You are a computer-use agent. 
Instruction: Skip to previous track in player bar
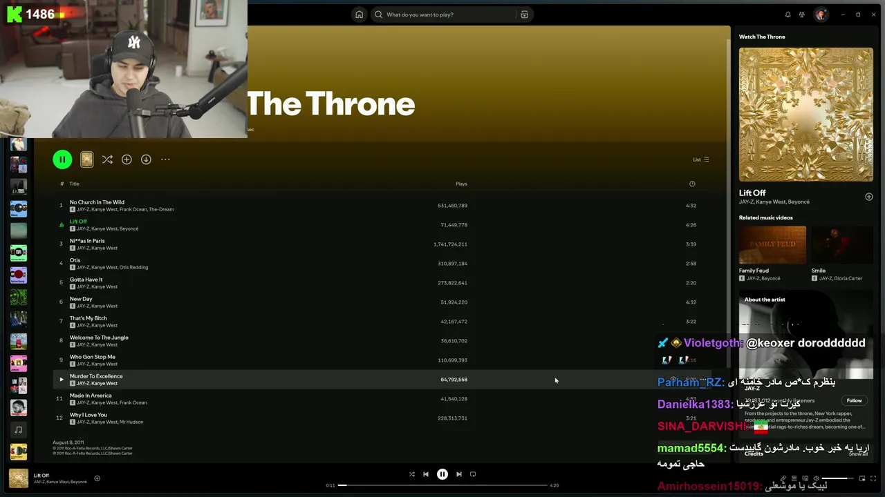[x=426, y=474]
